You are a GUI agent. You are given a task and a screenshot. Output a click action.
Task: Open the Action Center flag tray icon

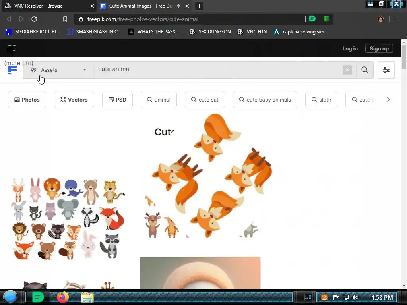336,297
